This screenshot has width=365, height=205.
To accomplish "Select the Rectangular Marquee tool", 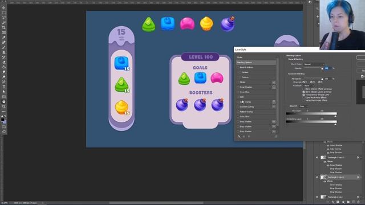I will (4, 13).
